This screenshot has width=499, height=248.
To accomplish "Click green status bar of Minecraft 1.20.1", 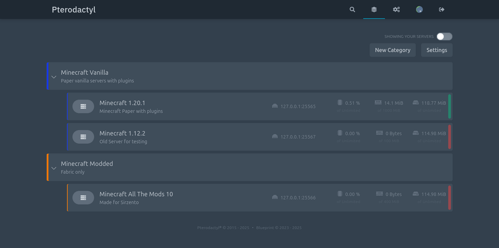I will [450, 107].
